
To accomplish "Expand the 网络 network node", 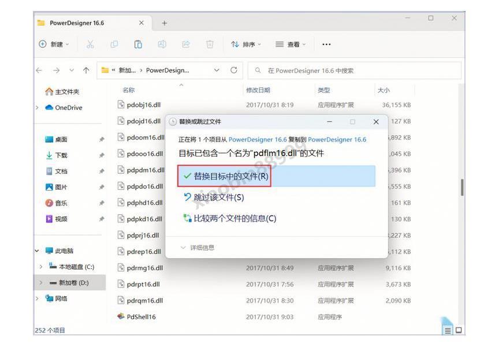I will pos(37,299).
